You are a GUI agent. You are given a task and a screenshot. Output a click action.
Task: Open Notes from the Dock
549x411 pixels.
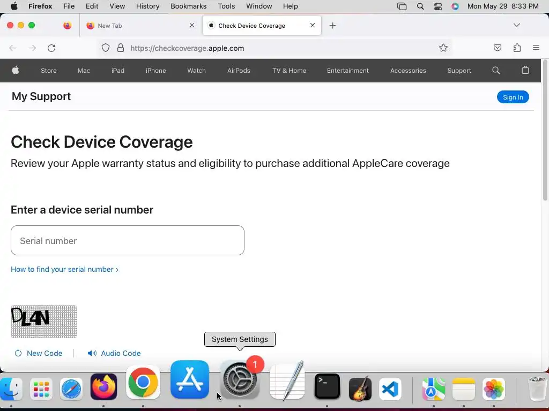click(x=464, y=389)
